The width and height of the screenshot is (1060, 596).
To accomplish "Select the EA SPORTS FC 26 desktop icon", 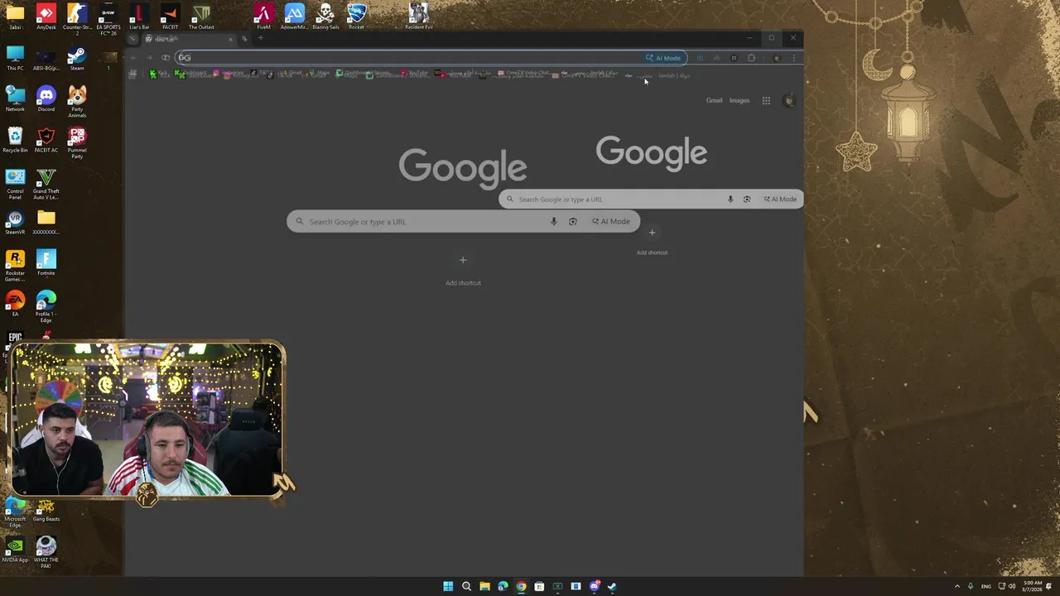I will click(108, 19).
